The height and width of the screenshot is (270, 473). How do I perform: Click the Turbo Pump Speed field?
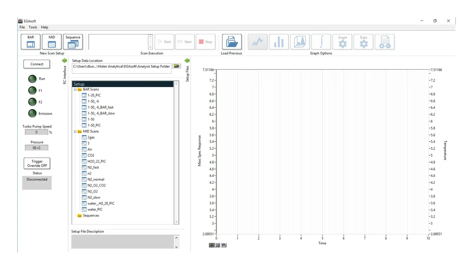click(36, 132)
